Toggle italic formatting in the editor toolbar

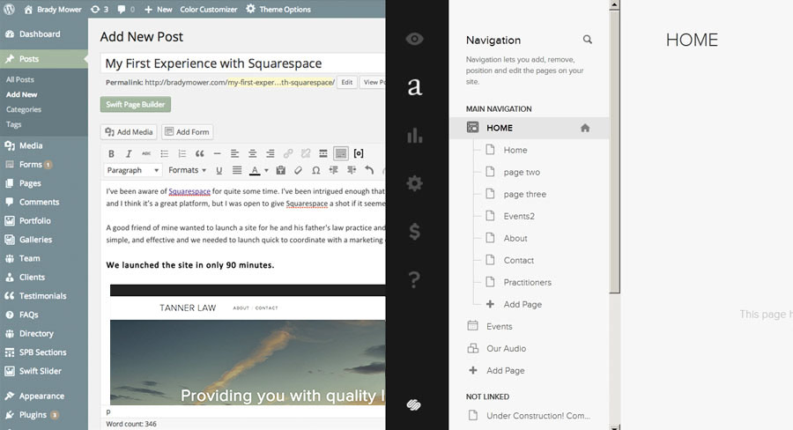[129, 154]
